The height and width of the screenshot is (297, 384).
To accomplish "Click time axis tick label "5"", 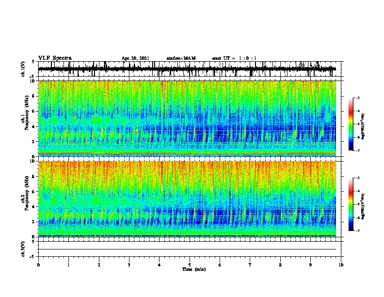I will click(x=190, y=265).
